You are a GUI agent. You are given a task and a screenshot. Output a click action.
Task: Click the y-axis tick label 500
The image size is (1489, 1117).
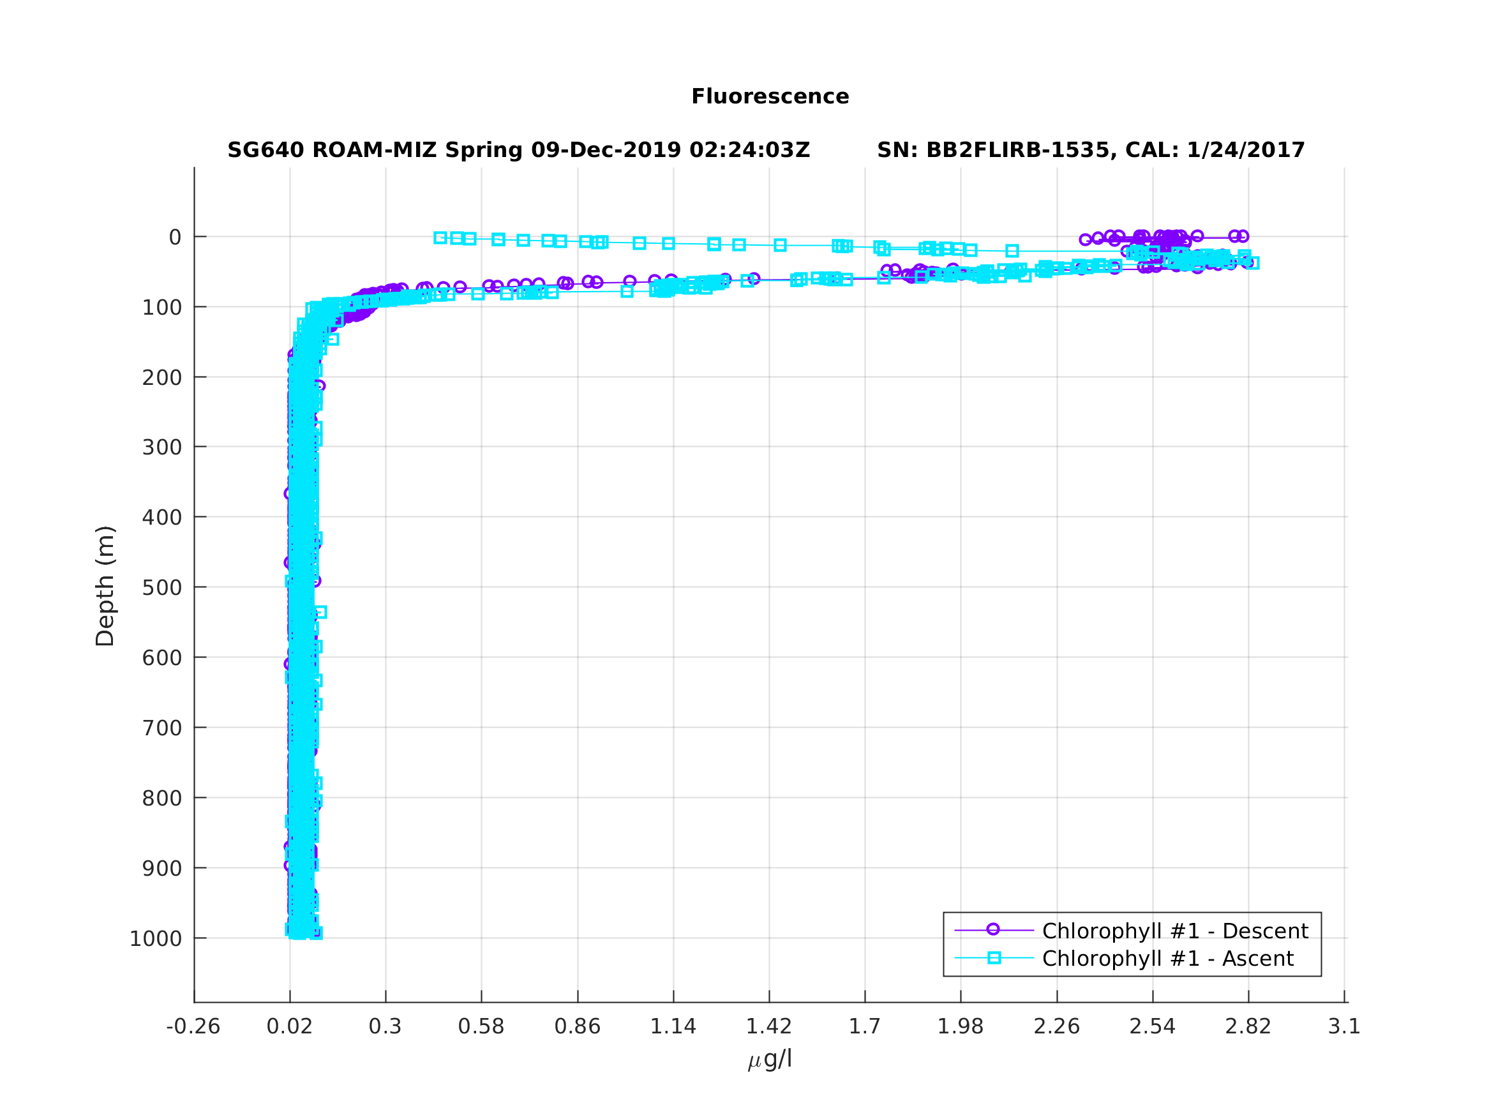click(x=161, y=588)
